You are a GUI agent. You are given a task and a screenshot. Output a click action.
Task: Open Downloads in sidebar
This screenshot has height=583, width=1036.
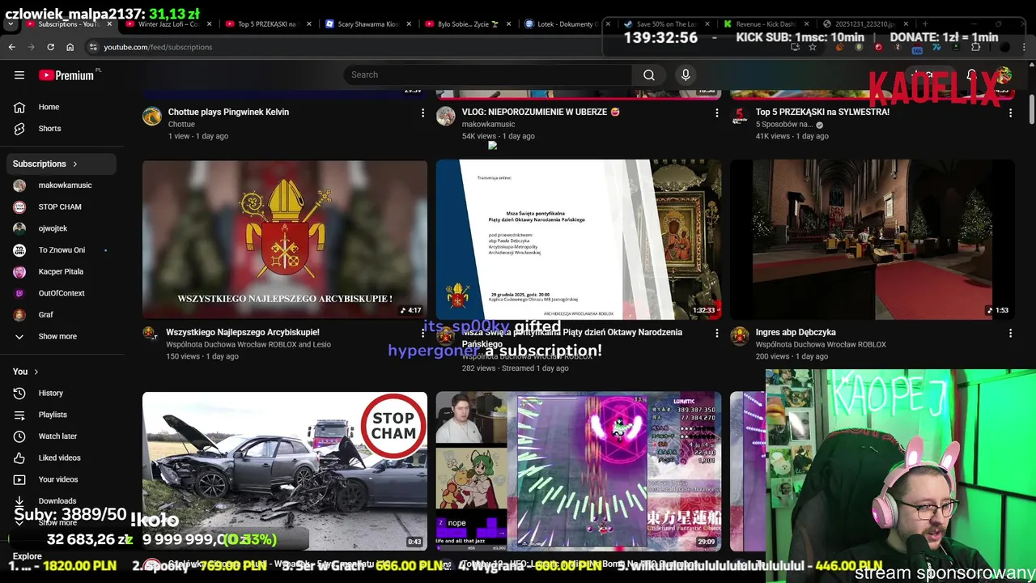63,501
